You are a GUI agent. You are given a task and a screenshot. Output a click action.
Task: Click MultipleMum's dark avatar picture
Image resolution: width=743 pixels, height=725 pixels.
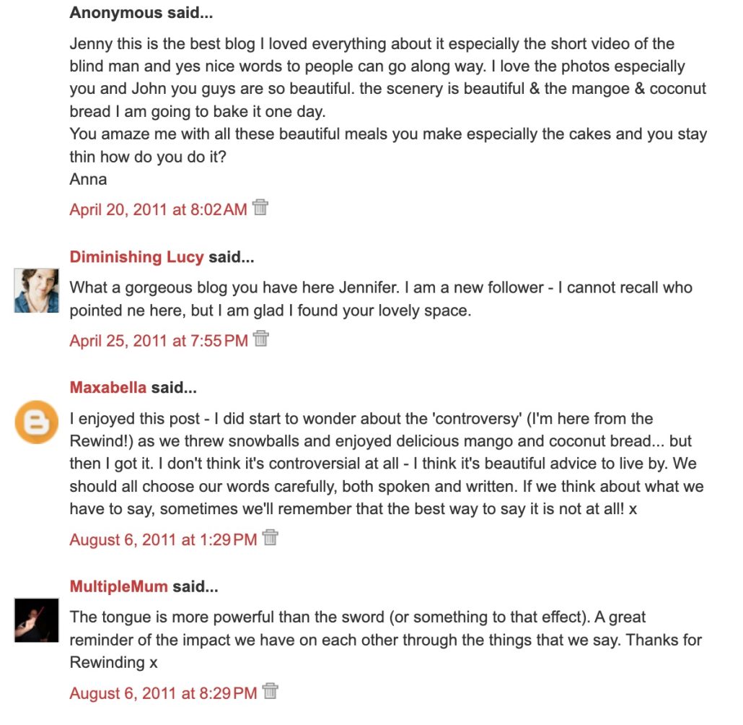pos(36,620)
